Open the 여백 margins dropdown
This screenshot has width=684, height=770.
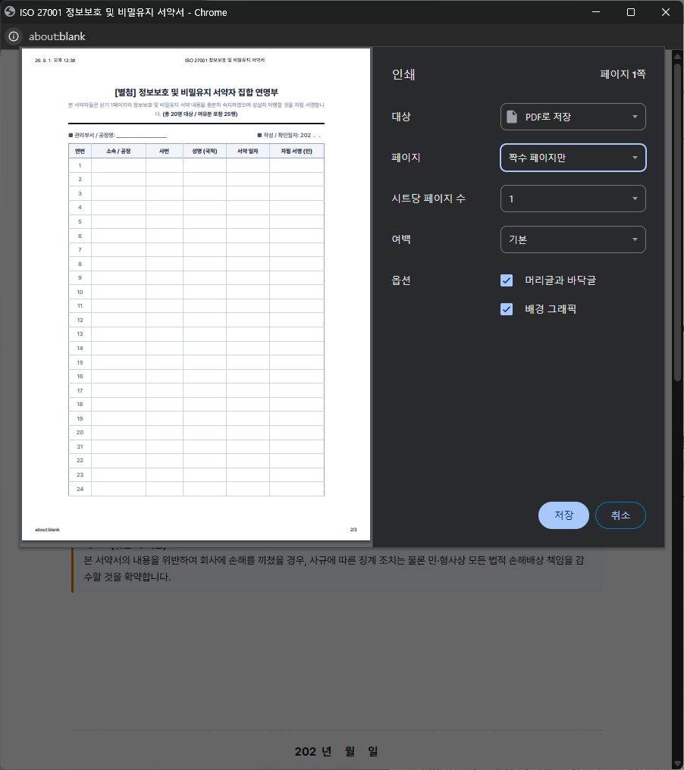(x=573, y=239)
